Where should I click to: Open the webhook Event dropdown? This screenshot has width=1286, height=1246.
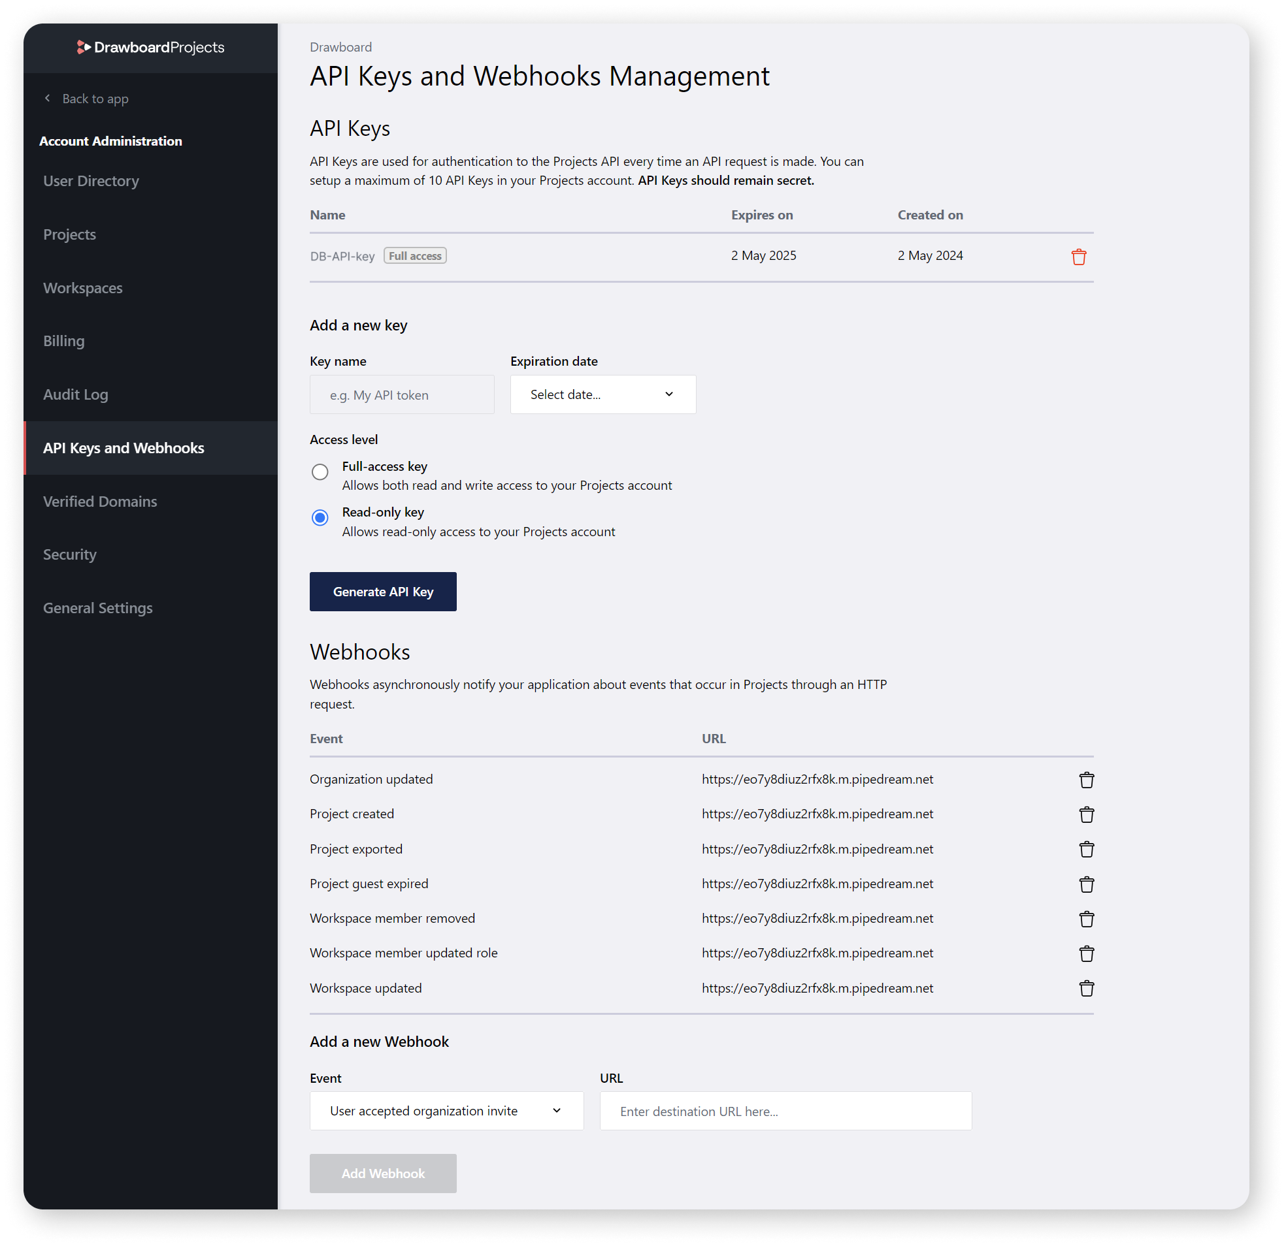[x=446, y=1111]
